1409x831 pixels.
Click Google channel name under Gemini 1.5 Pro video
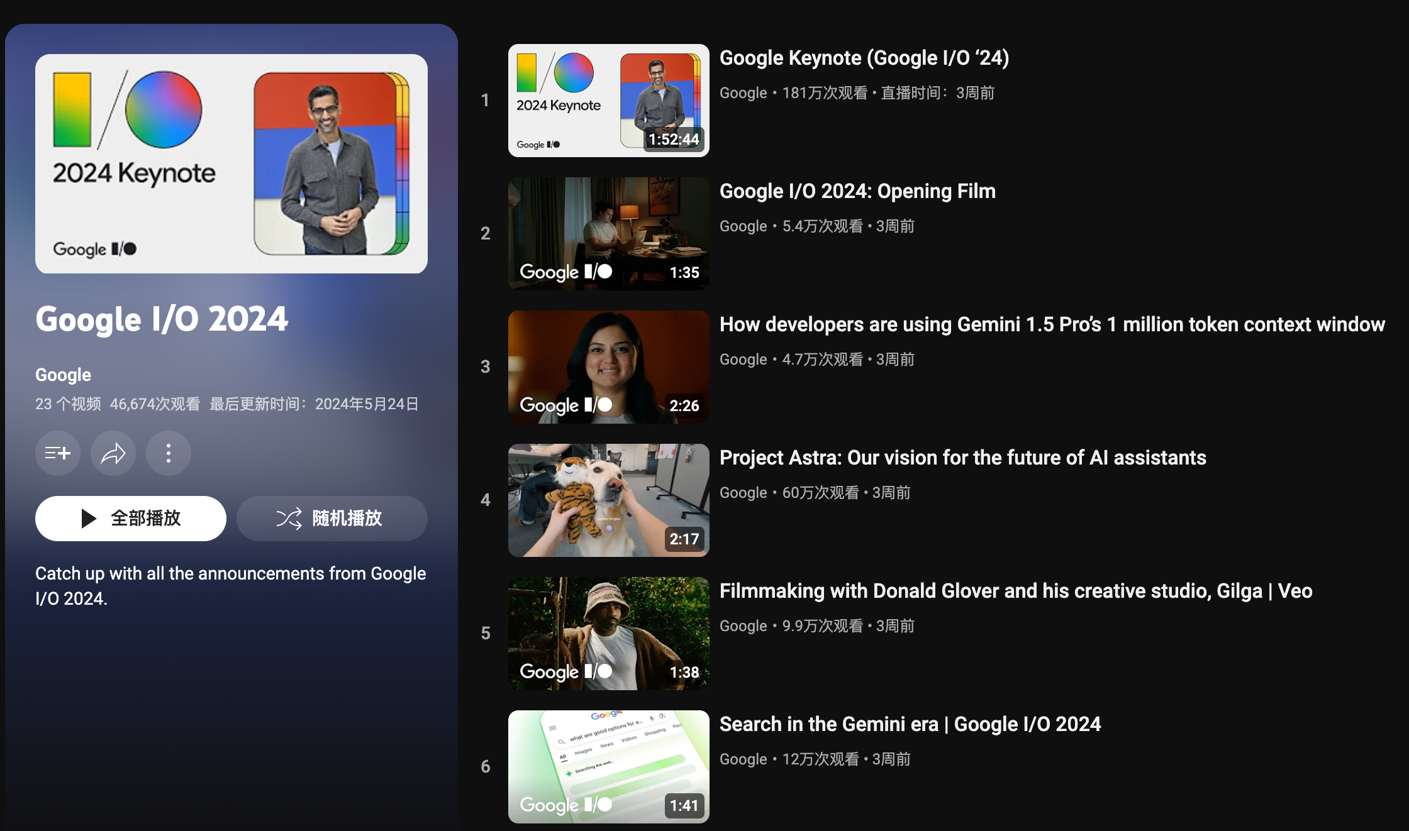[743, 360]
